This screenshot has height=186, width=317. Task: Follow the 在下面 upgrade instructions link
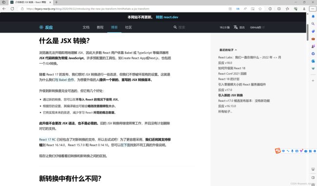[x=125, y=145]
